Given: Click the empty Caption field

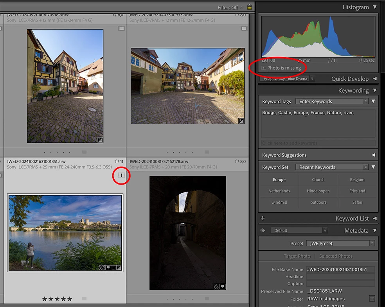Looking at the screenshot, I should click(340, 284).
